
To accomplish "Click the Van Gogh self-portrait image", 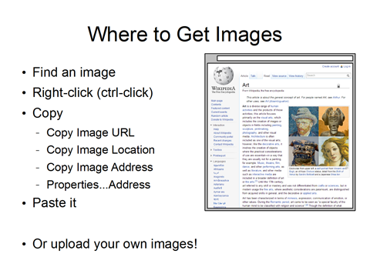I will (x=304, y=121).
